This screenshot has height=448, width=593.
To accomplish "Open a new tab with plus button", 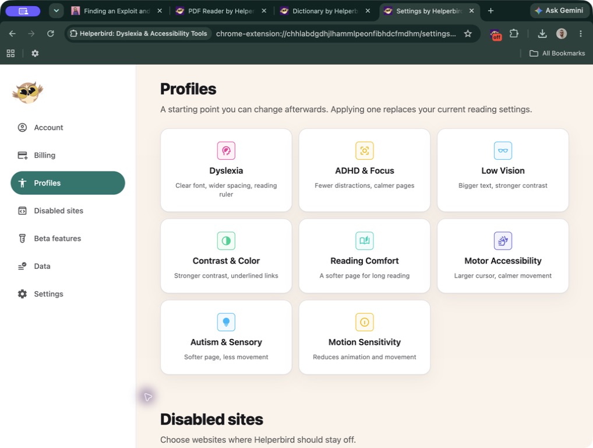I will pyautogui.click(x=490, y=11).
